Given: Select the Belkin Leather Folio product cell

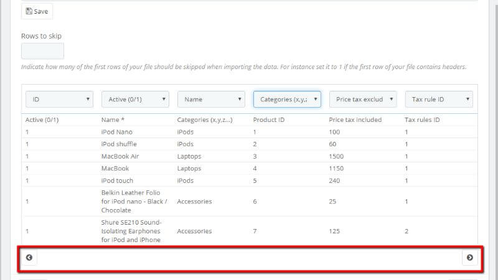Looking at the screenshot, I should (134, 202).
